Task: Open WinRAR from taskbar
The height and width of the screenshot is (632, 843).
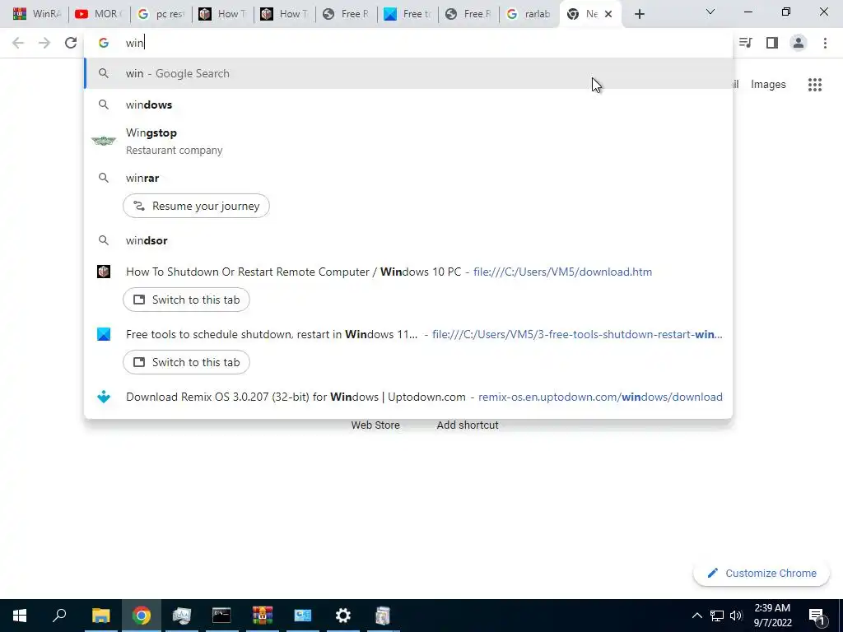Action: [x=263, y=616]
